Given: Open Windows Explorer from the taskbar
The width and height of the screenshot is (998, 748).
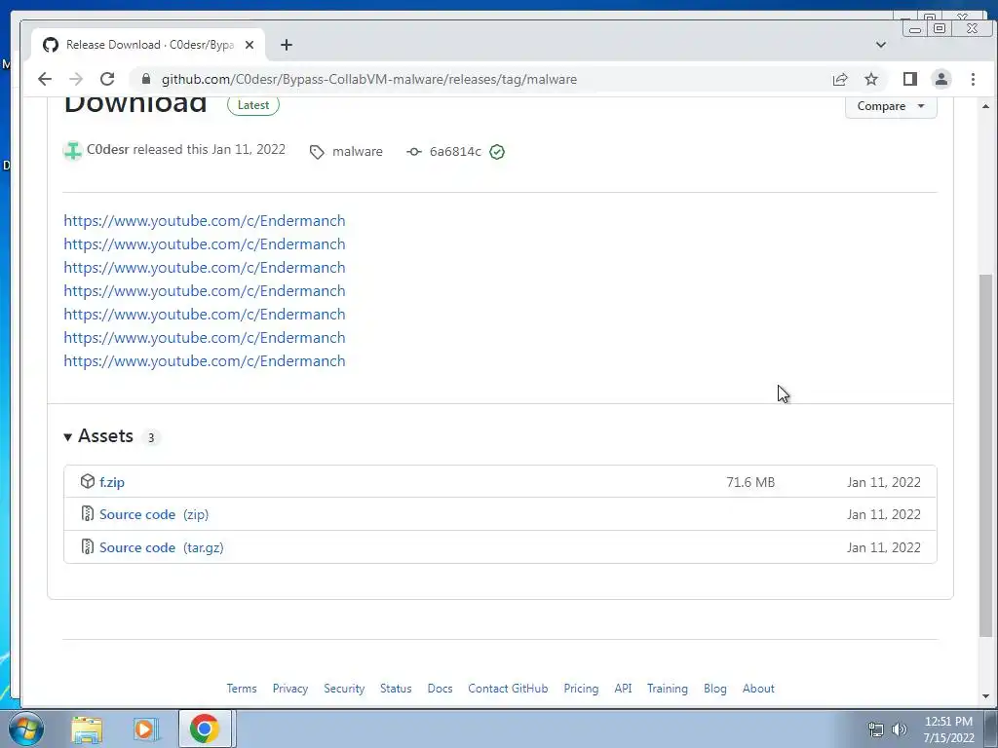Looking at the screenshot, I should coord(87,729).
